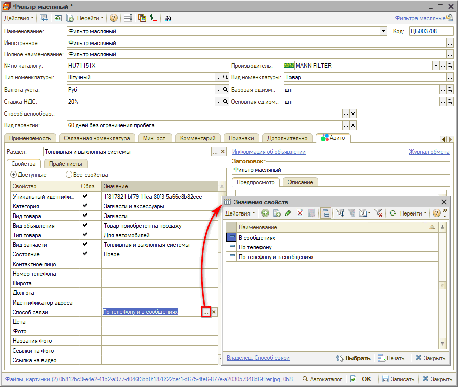Click the binoculars search icon in main toolbar
Screen dimensions: 458x387
click(x=168, y=18)
